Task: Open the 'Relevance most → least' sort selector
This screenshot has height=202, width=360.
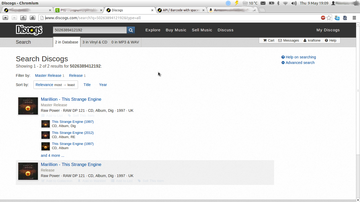Action: pyautogui.click(x=56, y=85)
